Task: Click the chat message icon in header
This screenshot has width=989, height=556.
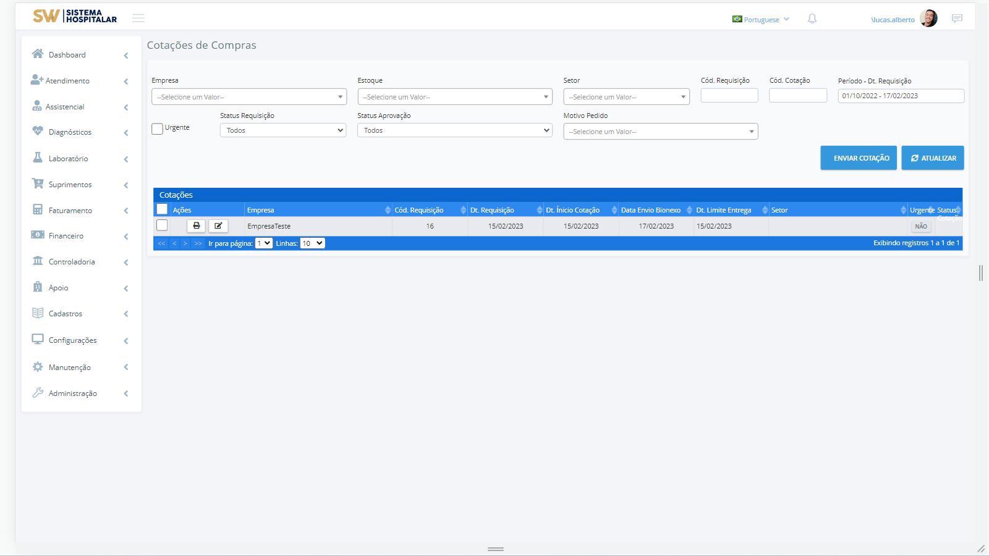Action: pyautogui.click(x=957, y=19)
